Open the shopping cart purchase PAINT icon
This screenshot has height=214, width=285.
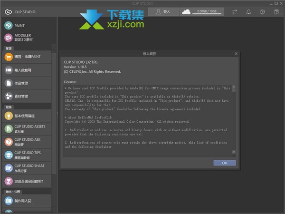[9, 57]
